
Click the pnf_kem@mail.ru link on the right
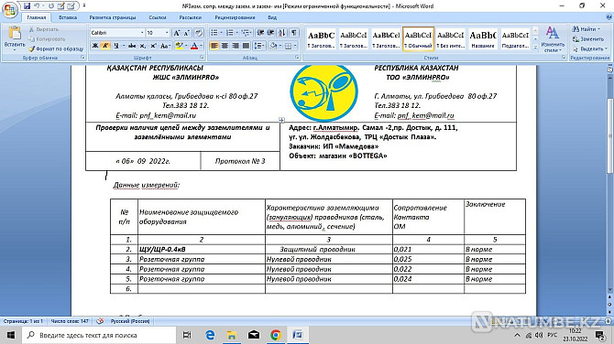(425, 115)
